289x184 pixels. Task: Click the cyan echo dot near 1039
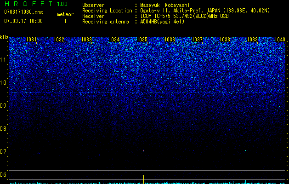click(246, 150)
